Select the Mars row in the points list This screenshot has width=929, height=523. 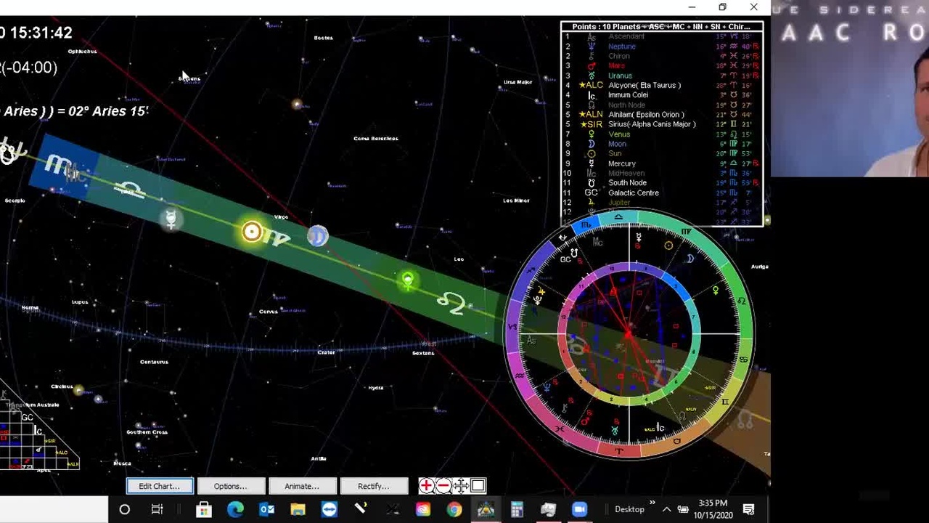[661, 66]
